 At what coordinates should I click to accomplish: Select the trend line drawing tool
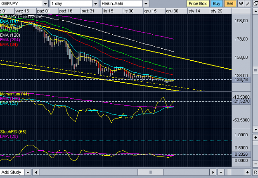point(247,4)
